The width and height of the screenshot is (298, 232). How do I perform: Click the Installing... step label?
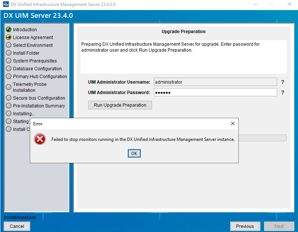[24, 113]
